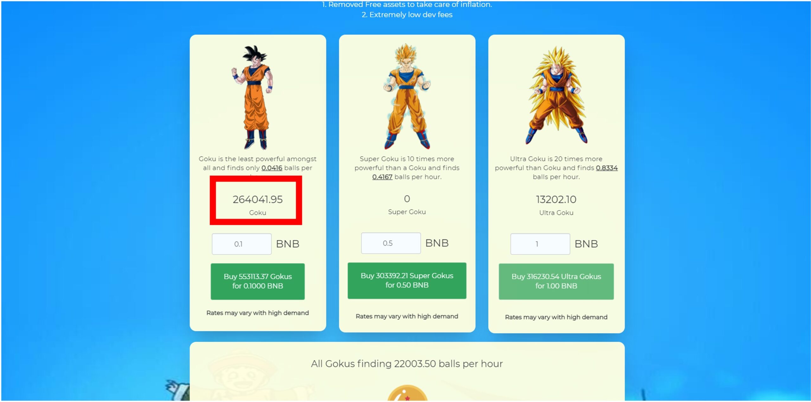Click the Goku card's rates vary notice
811x402 pixels.
257,313
